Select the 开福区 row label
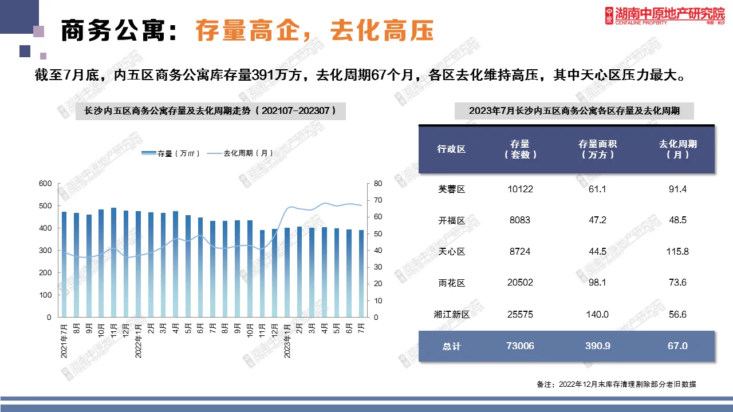Viewport: 733px width, 412px height. coord(451,220)
